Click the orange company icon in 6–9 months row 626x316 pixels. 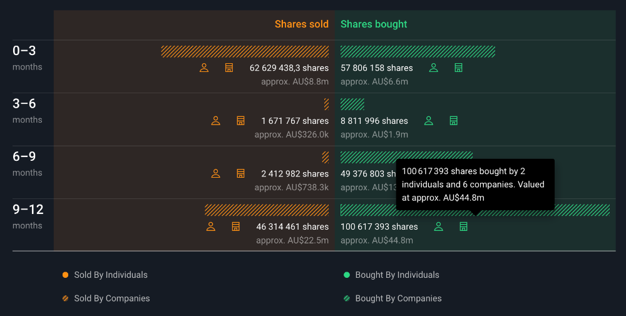tap(240, 173)
